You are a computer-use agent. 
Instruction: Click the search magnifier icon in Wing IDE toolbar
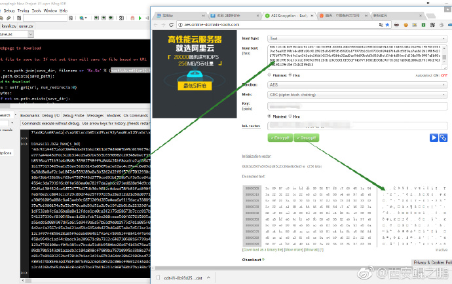pos(82,18)
